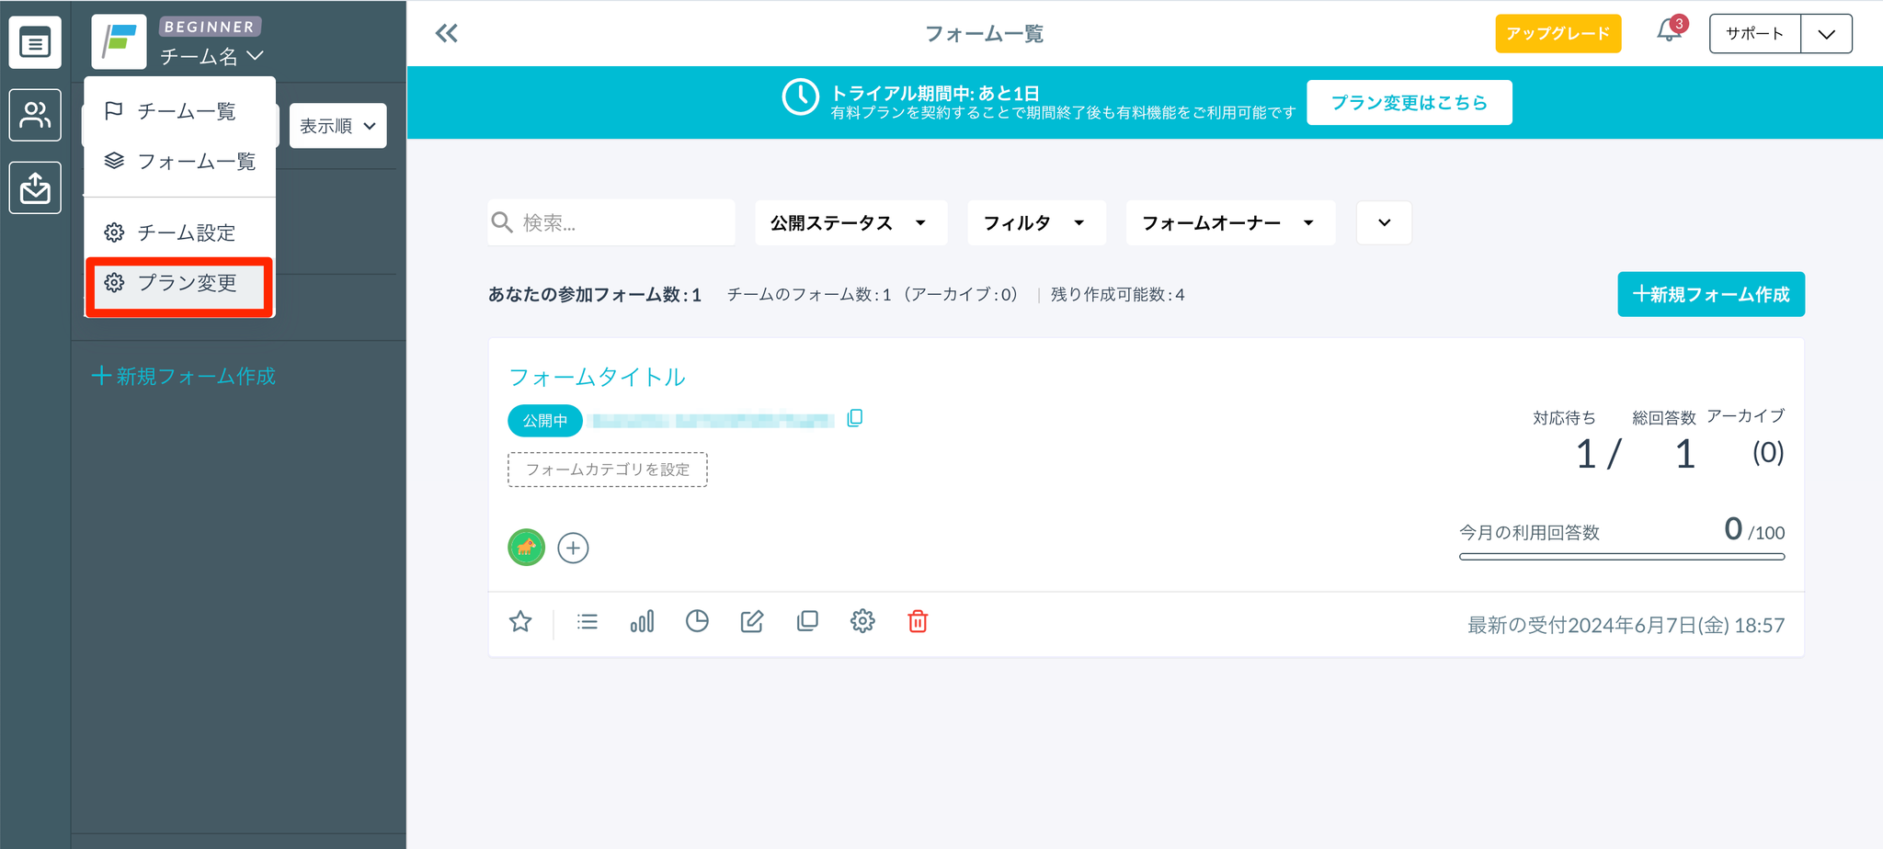Click the あなたの参加フォーム数:1 text

(595, 295)
